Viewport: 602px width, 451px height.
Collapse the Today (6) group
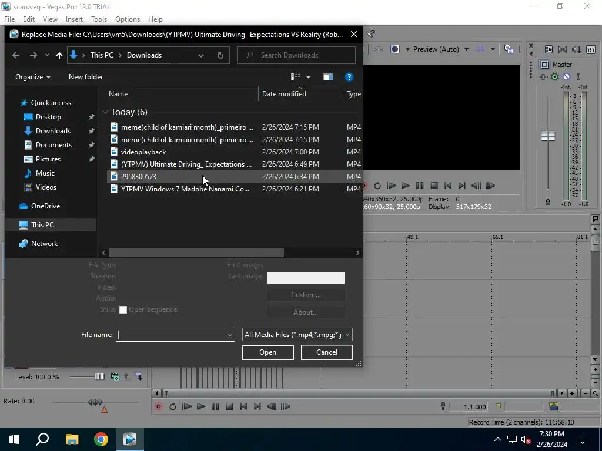coord(105,112)
